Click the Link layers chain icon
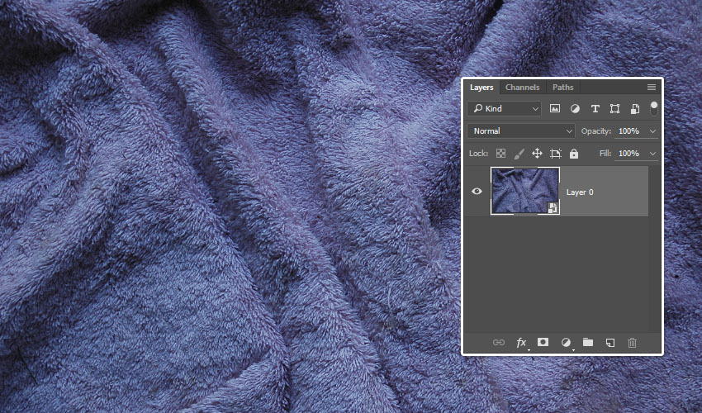The image size is (702, 413). [499, 342]
